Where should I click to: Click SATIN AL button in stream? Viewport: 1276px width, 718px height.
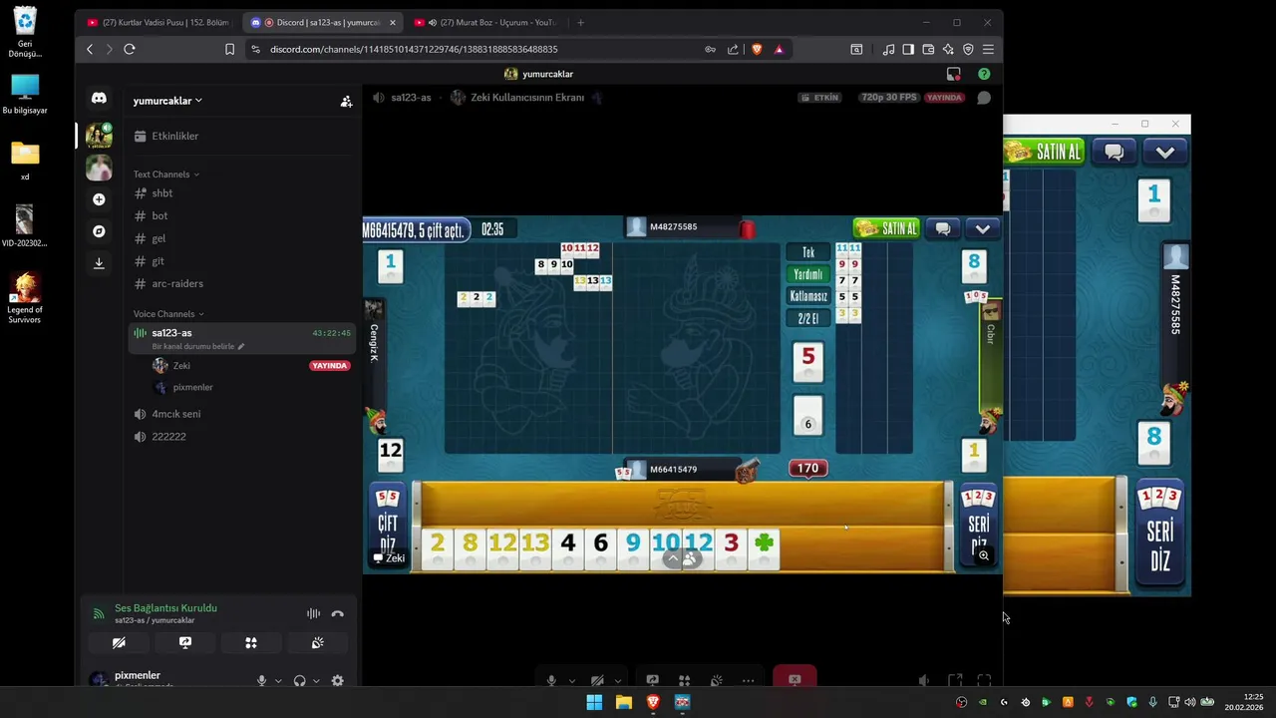pyautogui.click(x=886, y=228)
